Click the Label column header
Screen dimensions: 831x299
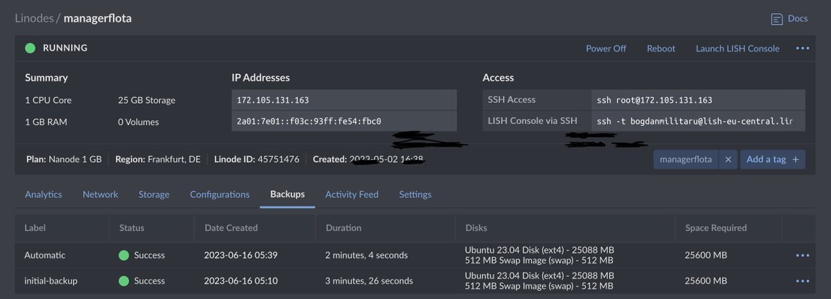[x=35, y=228]
